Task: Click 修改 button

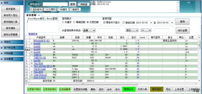Action: click(x=101, y=89)
